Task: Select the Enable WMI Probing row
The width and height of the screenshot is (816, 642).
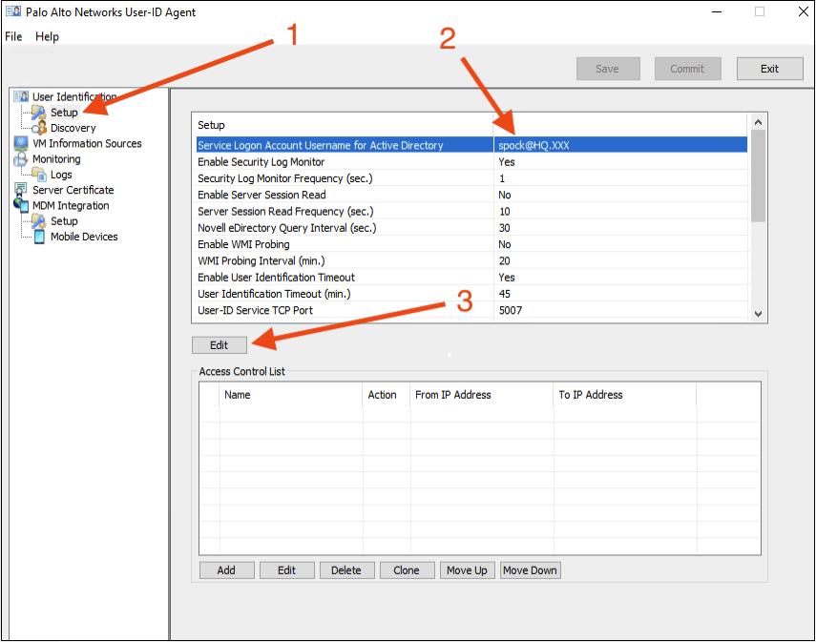Action: click(344, 244)
